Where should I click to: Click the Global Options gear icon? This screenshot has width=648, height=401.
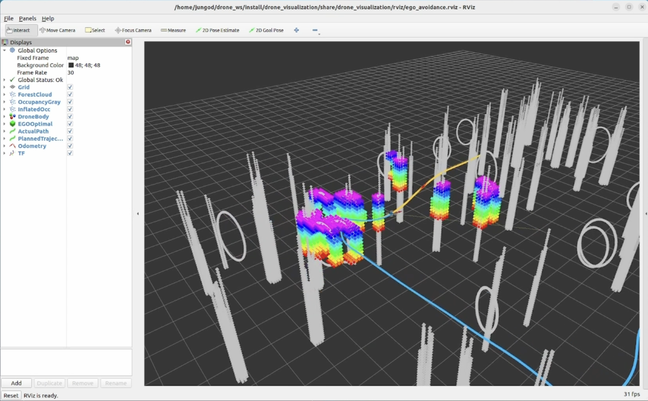(12, 50)
